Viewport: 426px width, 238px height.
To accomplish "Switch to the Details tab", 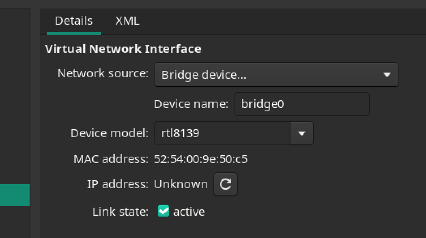I will [74, 21].
